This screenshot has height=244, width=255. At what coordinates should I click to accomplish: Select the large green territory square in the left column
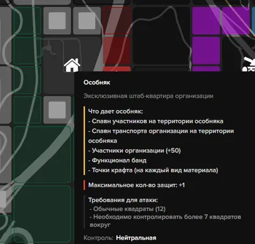[x=42, y=155]
